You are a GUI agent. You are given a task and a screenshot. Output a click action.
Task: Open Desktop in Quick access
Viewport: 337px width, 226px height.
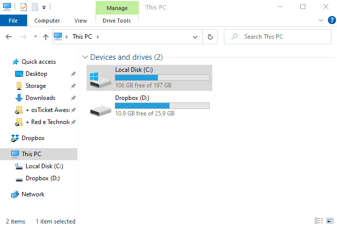pyautogui.click(x=36, y=74)
